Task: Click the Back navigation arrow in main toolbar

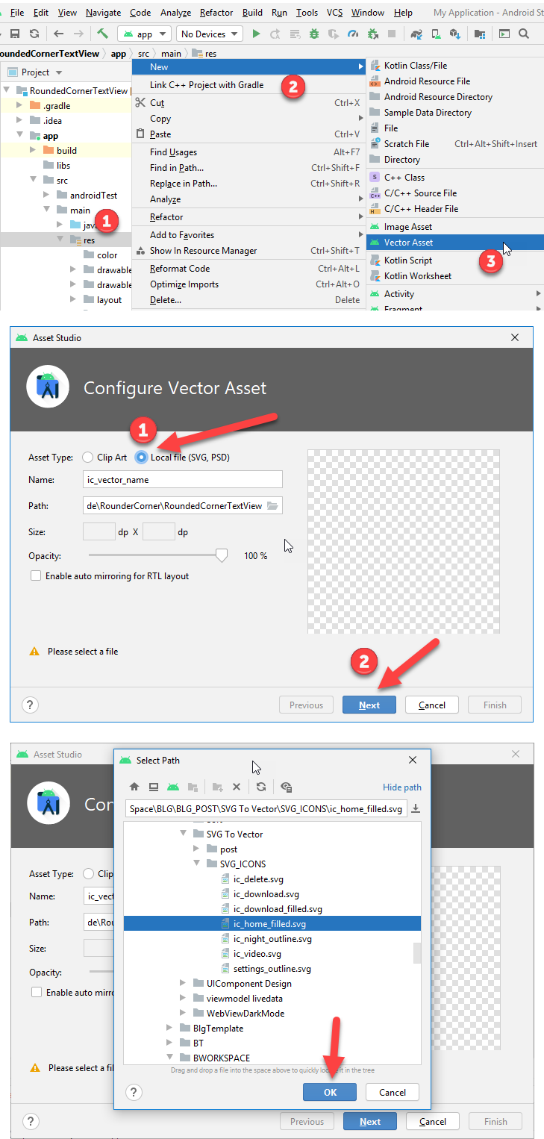Action: tap(59, 34)
